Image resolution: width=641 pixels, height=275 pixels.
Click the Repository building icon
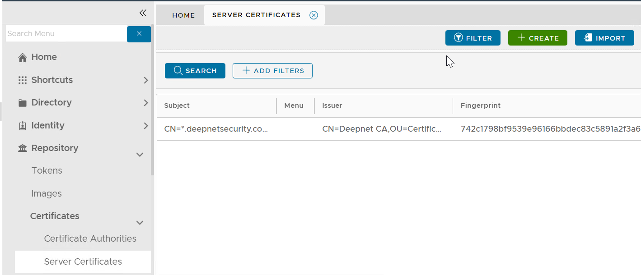click(x=22, y=148)
